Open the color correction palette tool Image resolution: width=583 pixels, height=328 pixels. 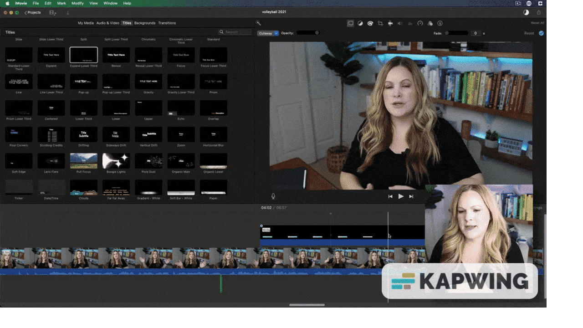click(x=370, y=23)
